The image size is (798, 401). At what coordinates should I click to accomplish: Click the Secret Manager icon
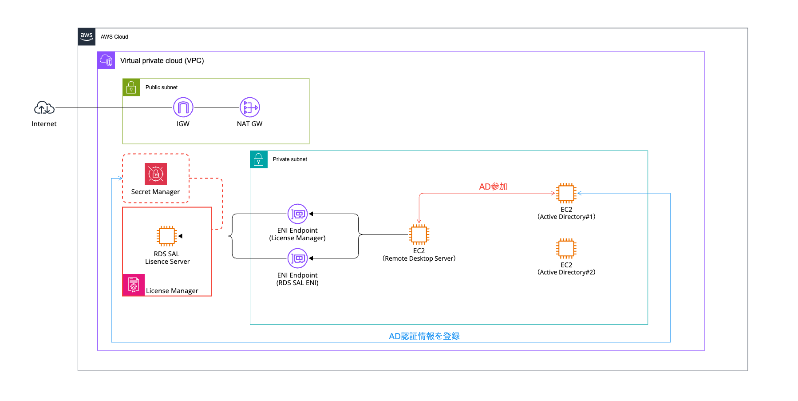[x=156, y=174]
